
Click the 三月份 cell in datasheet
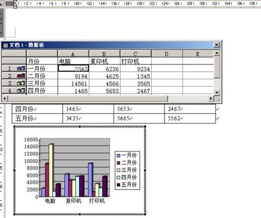(42, 83)
